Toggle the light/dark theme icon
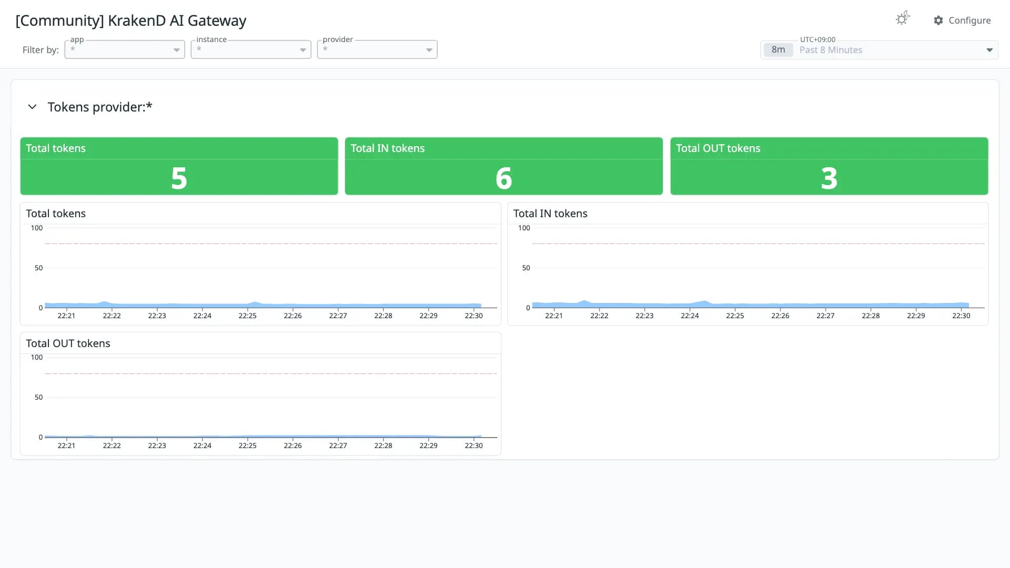Image resolution: width=1010 pixels, height=568 pixels. click(903, 18)
